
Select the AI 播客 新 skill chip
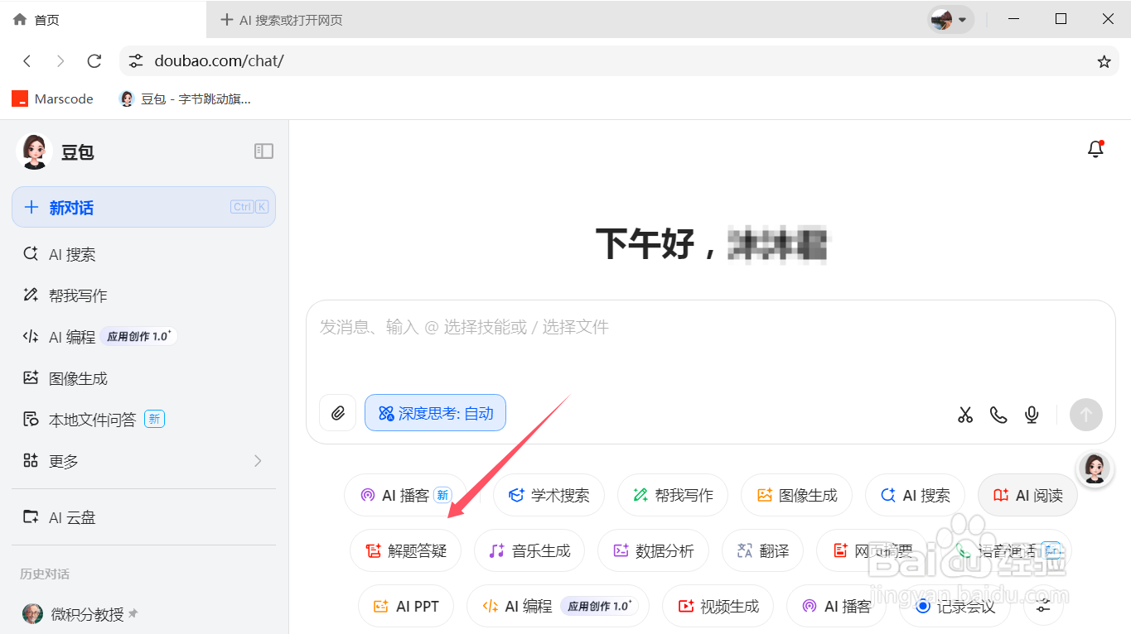406,495
